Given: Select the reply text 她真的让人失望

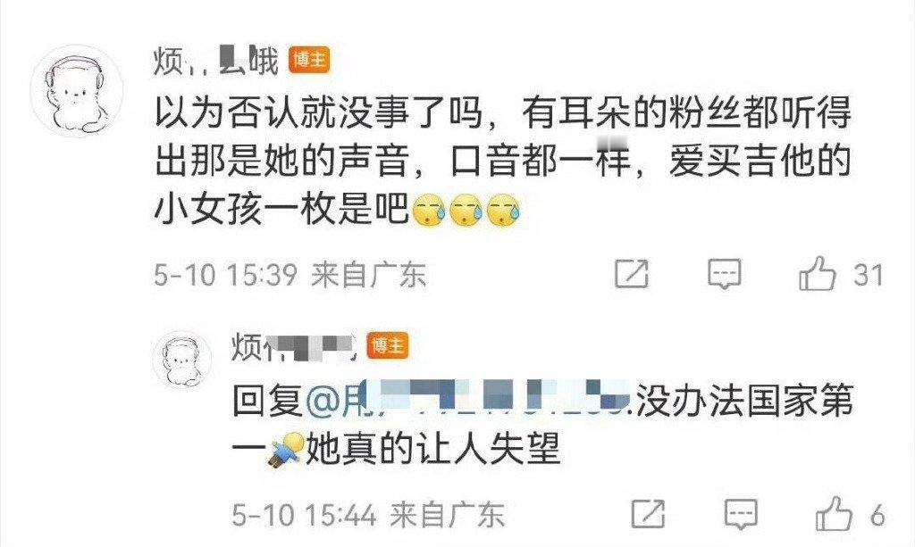Looking at the screenshot, I should pos(433,449).
